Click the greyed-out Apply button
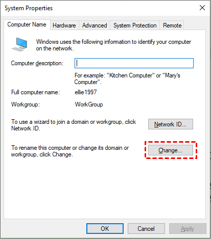This screenshot has height=239, width=211. click(x=187, y=229)
